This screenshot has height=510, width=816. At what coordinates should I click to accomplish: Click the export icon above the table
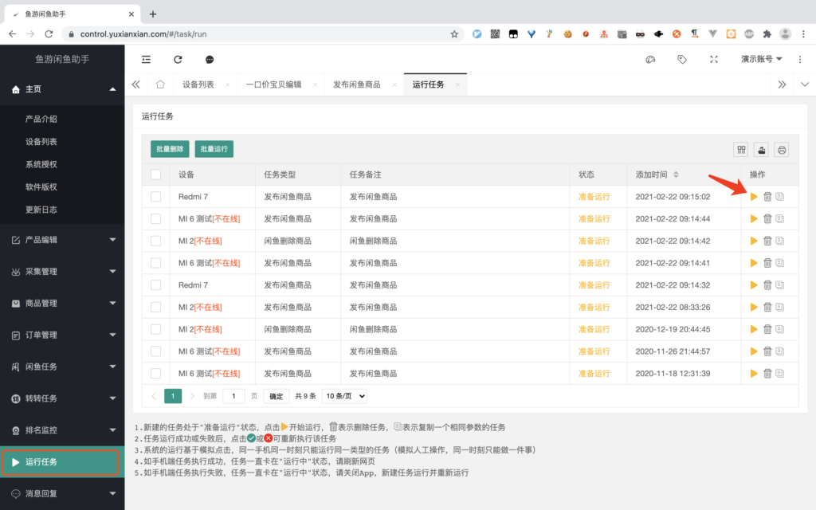click(x=762, y=149)
